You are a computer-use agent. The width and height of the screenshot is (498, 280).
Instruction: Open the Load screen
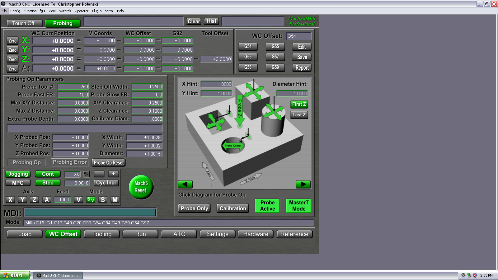tap(25, 234)
